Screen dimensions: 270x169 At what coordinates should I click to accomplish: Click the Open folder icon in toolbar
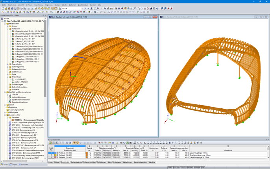click(x=6, y=8)
